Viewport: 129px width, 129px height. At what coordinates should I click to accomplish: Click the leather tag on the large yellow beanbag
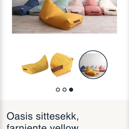tap(77, 21)
